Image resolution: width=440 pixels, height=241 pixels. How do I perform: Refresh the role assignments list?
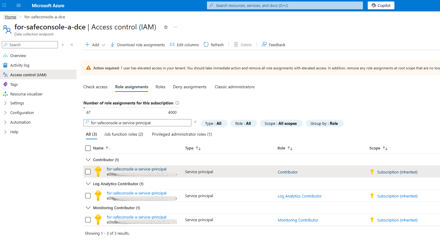pyautogui.click(x=214, y=45)
